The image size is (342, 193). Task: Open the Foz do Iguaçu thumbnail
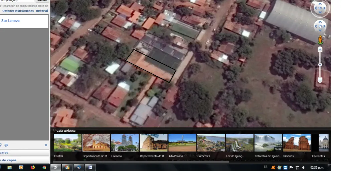[x=239, y=143]
